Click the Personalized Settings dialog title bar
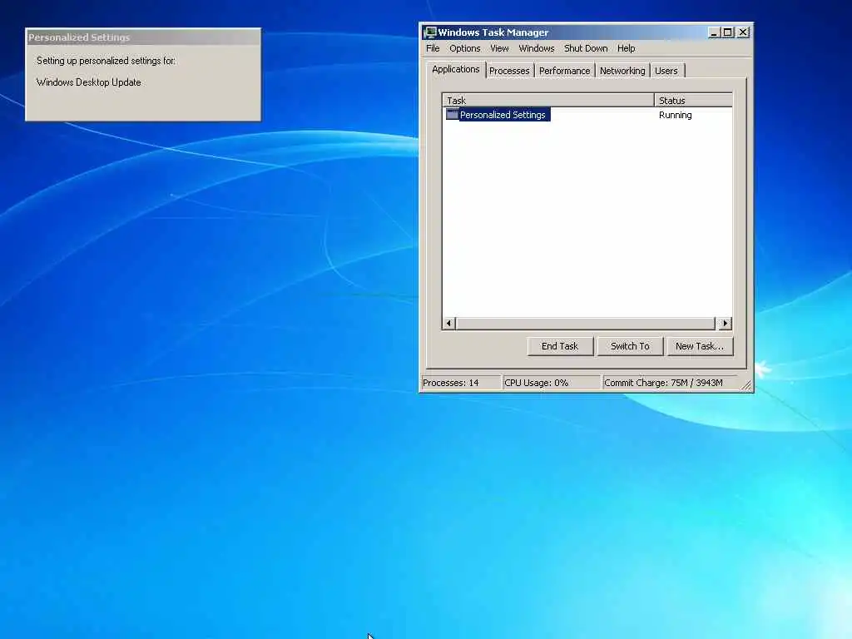This screenshot has width=852, height=639. [x=143, y=37]
